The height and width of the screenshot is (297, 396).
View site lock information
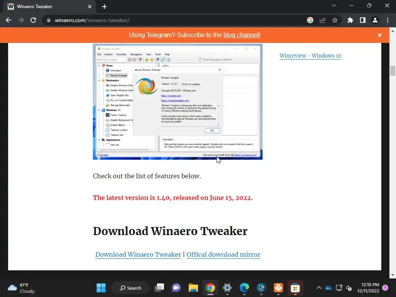click(x=49, y=20)
